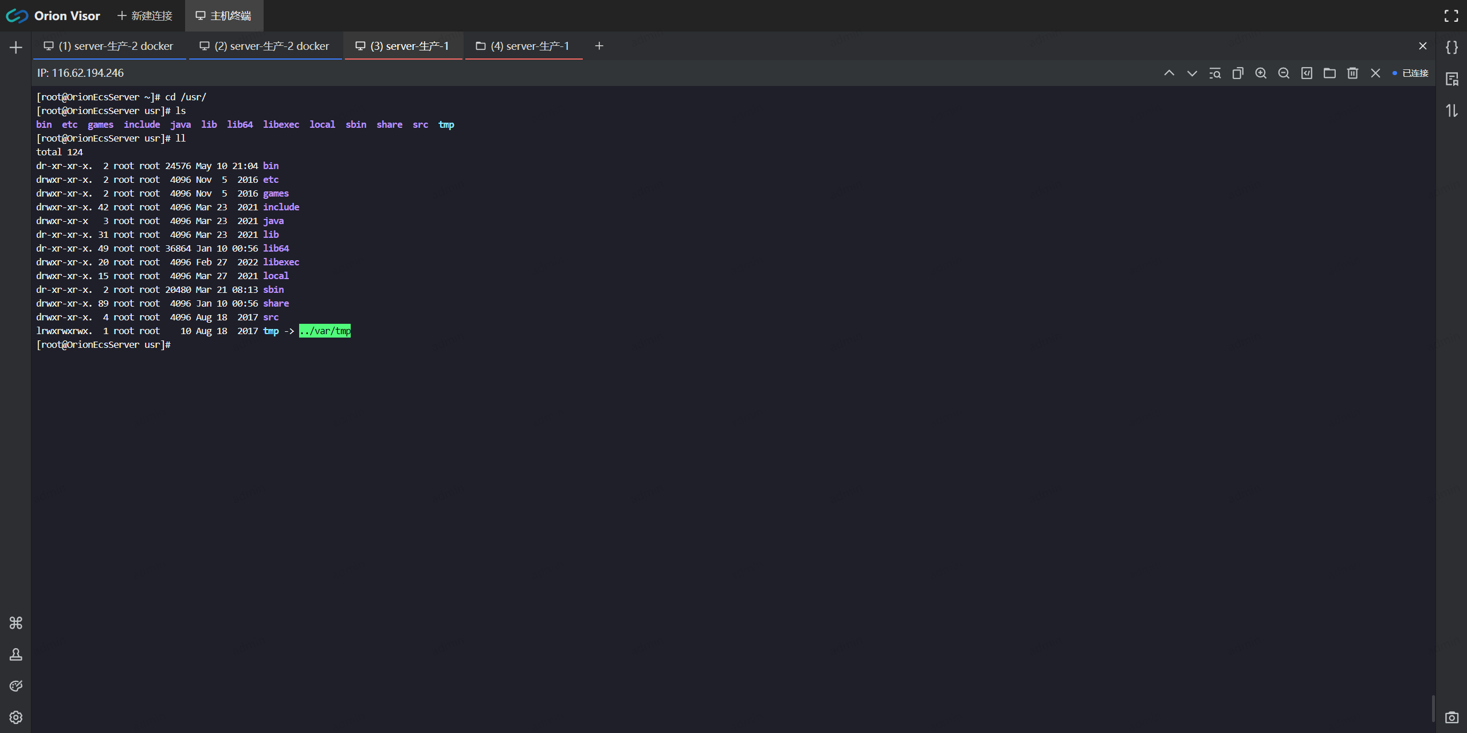The image size is (1467, 733).
Task: Click 新建连接 to create a new connection
Action: [x=145, y=16]
